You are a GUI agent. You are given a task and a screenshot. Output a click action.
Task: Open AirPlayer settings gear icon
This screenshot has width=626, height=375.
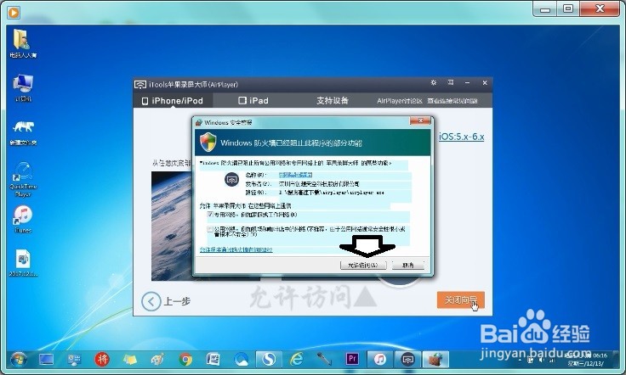[x=434, y=83]
